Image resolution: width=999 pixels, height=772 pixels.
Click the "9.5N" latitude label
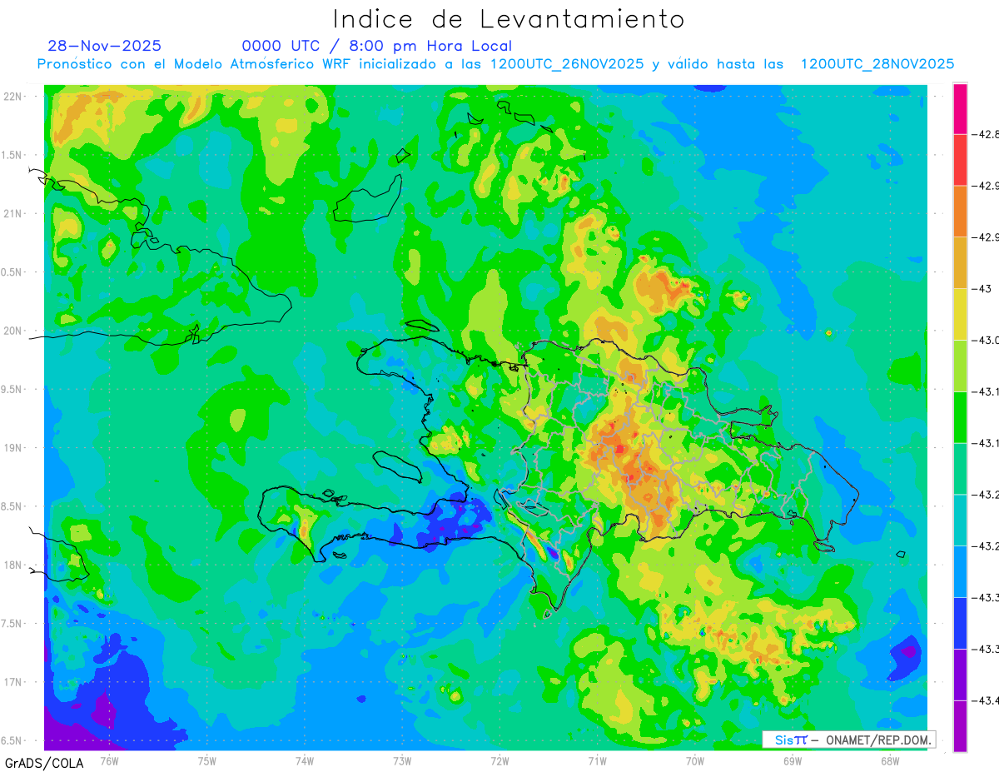pos(12,389)
